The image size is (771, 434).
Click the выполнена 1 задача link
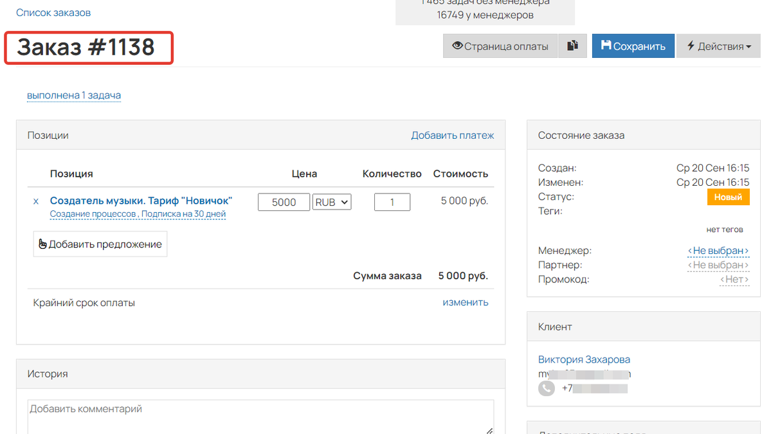tap(74, 95)
